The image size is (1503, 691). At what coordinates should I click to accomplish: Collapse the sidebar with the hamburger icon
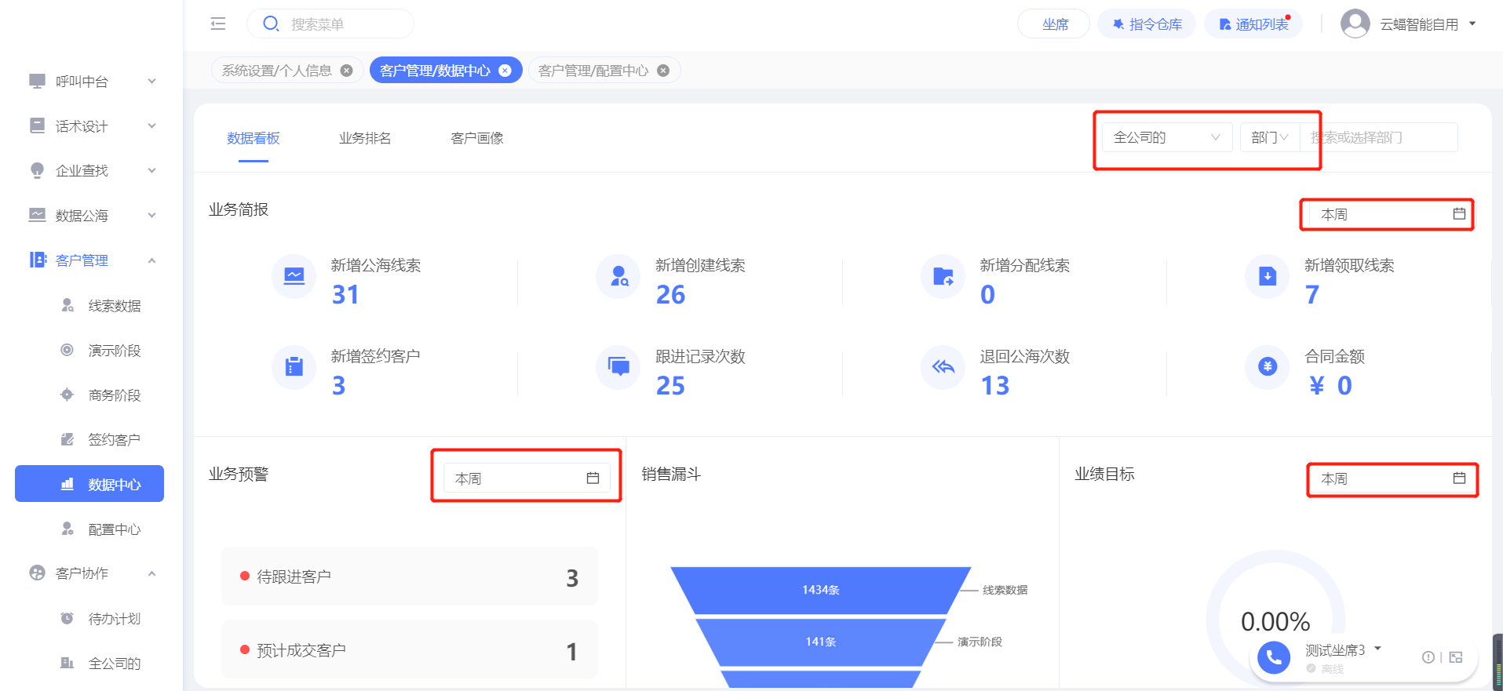218,24
